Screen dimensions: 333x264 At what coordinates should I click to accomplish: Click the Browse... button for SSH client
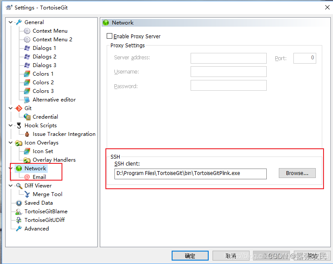click(297, 173)
